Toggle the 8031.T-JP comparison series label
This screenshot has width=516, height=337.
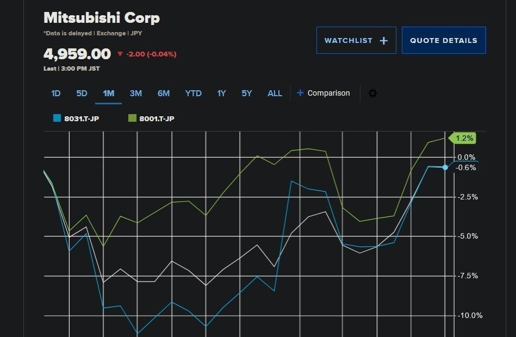click(x=80, y=118)
